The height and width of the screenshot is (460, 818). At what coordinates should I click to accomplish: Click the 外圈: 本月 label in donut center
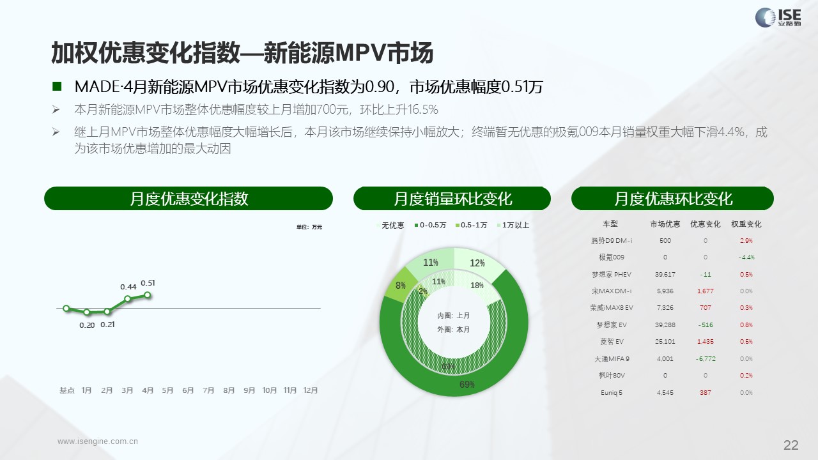pos(454,330)
